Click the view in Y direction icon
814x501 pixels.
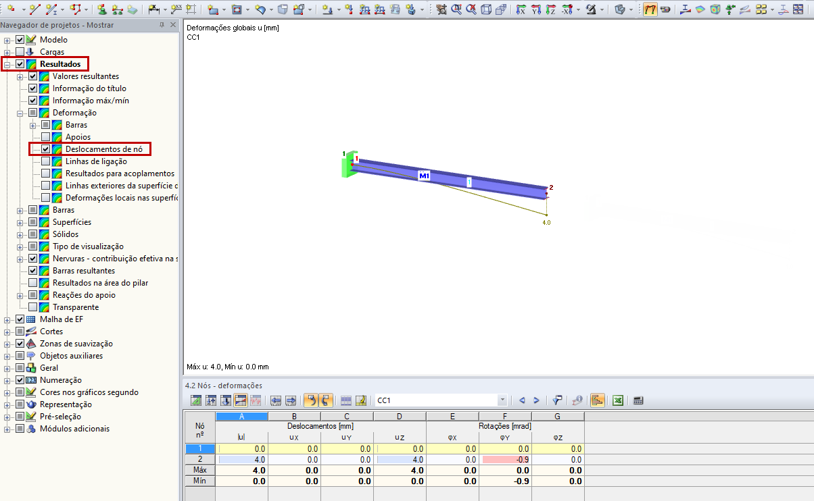pyautogui.click(x=536, y=9)
